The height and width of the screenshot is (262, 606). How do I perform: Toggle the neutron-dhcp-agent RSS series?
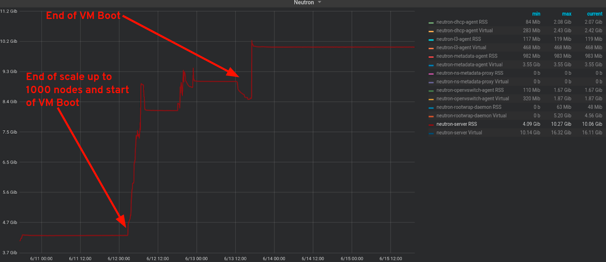pos(462,22)
